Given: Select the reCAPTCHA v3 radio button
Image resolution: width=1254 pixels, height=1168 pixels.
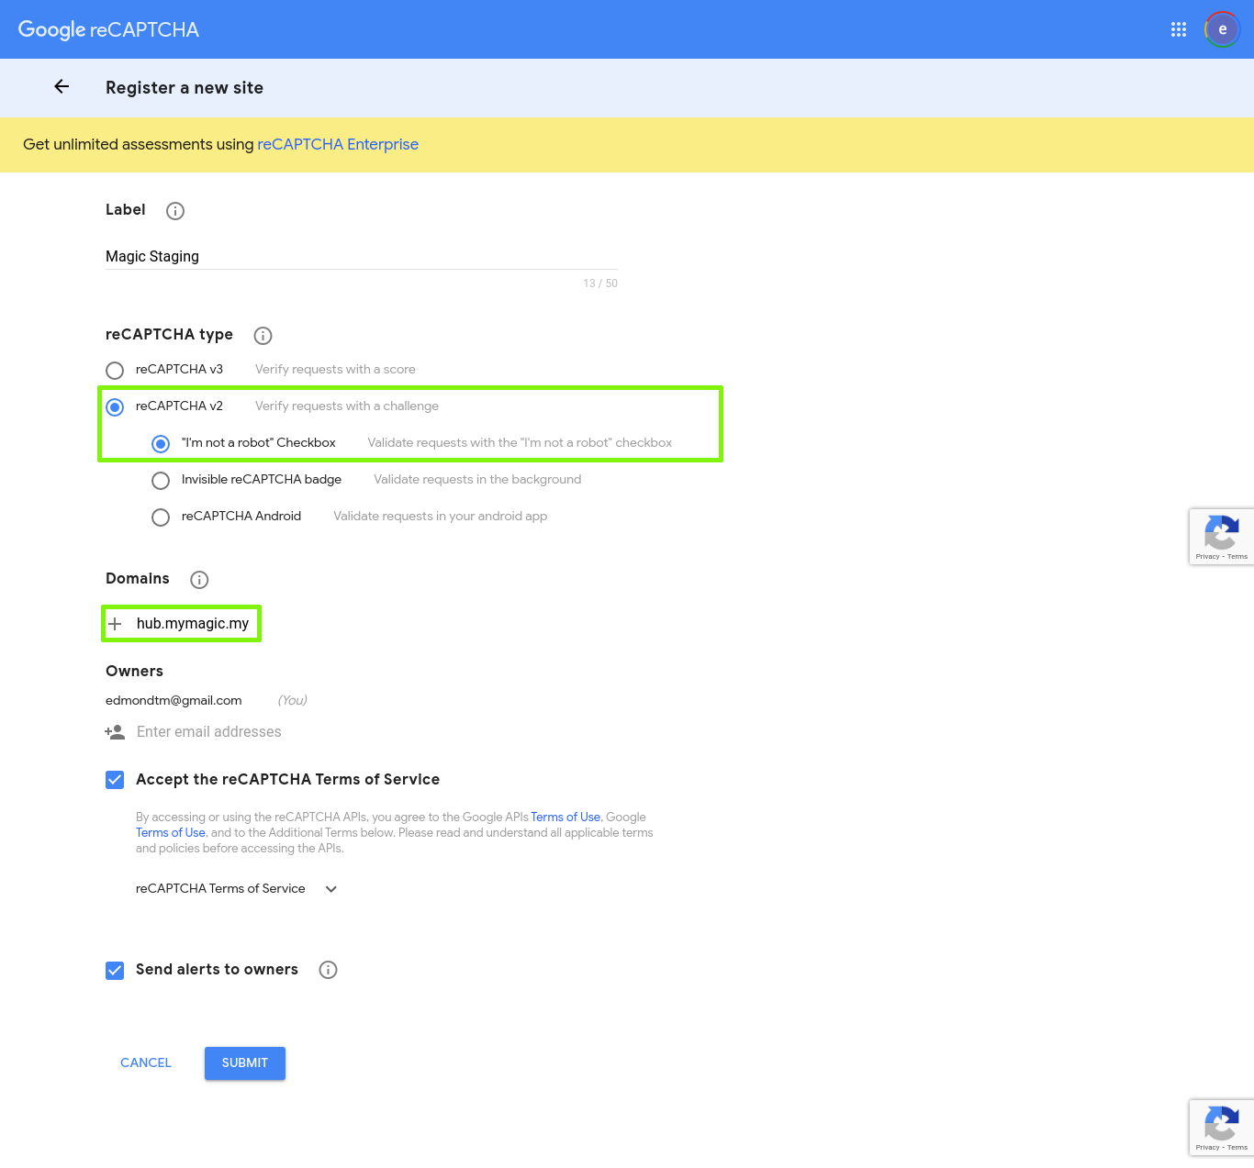Looking at the screenshot, I should pyautogui.click(x=115, y=371).
